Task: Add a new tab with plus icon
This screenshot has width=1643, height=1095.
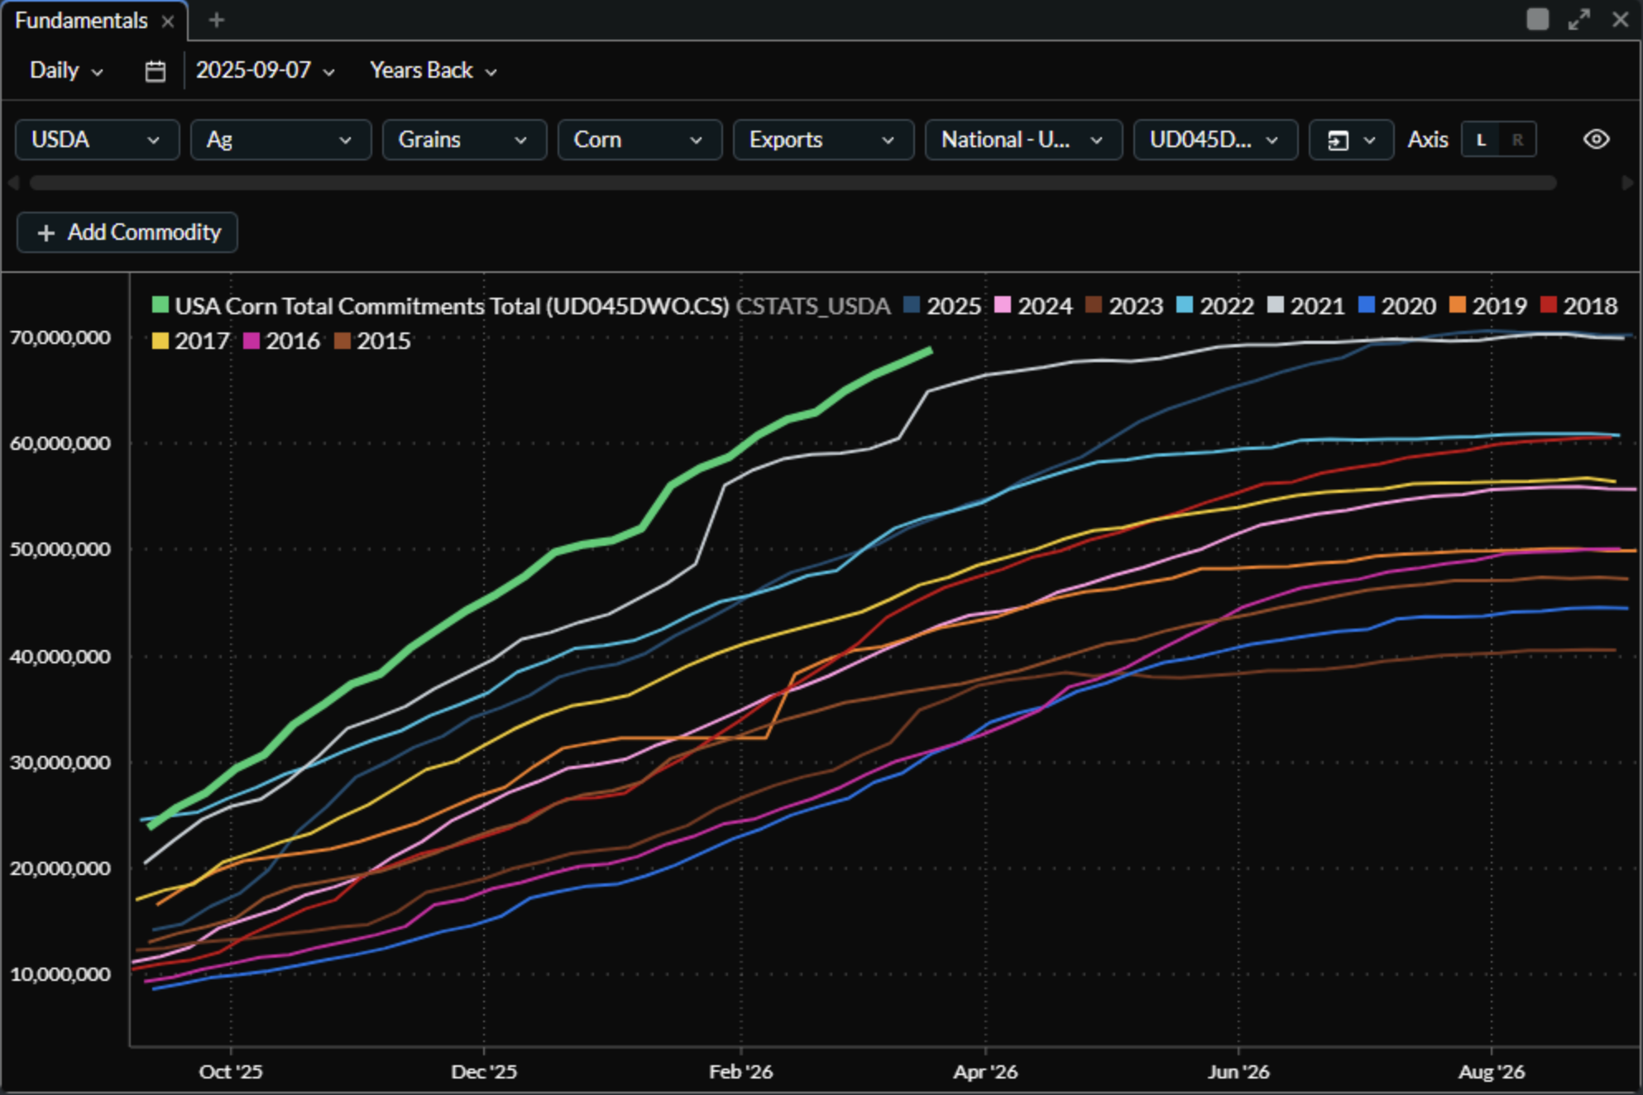Action: coord(216,20)
